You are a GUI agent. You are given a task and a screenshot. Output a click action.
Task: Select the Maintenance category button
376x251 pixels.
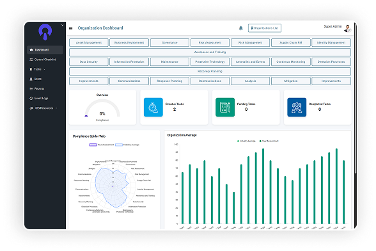point(169,61)
